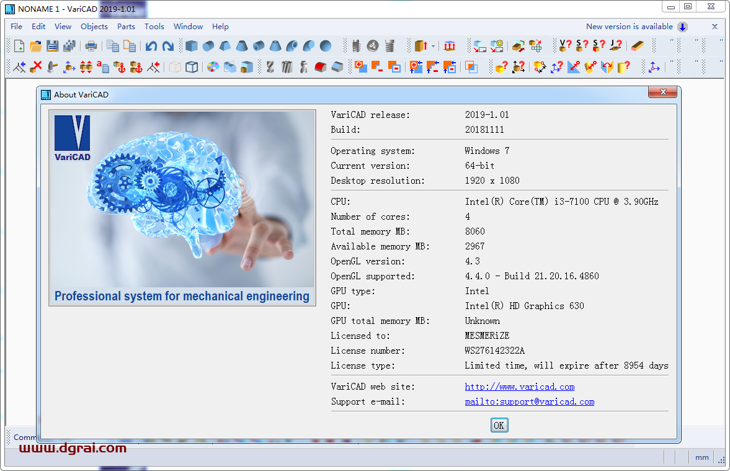
Task: Insert a cone solid
Action: click(x=242, y=46)
